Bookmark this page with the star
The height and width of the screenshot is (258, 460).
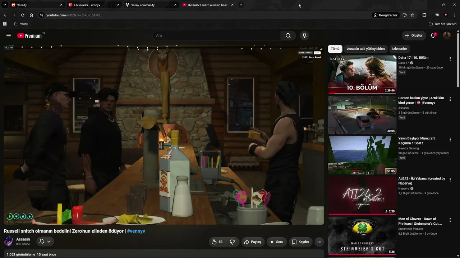tap(412, 15)
